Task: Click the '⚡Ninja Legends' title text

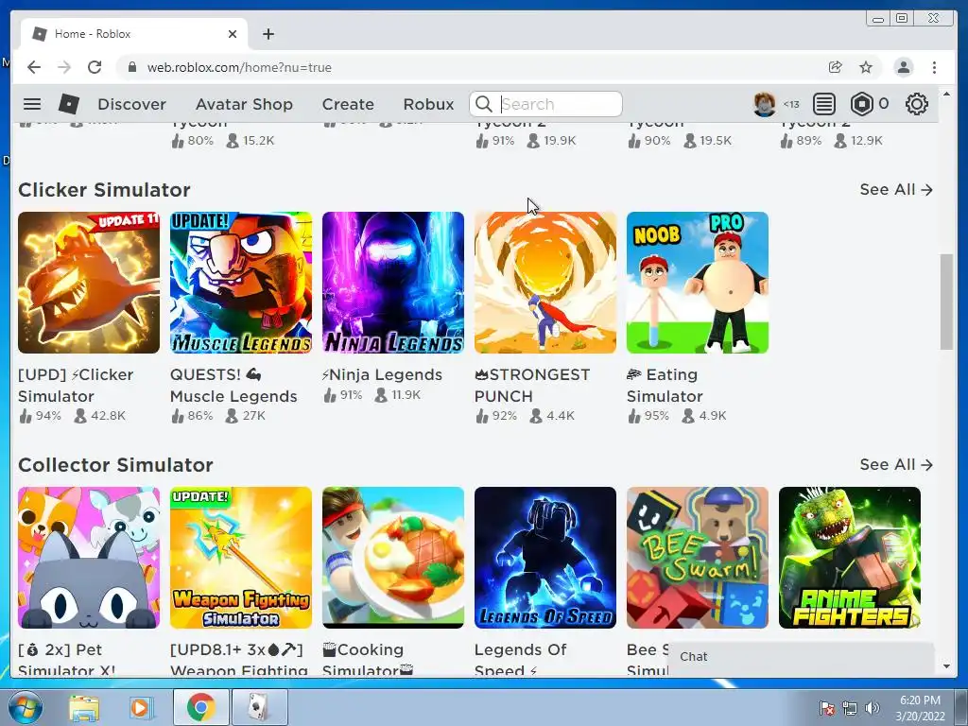Action: tap(382, 374)
